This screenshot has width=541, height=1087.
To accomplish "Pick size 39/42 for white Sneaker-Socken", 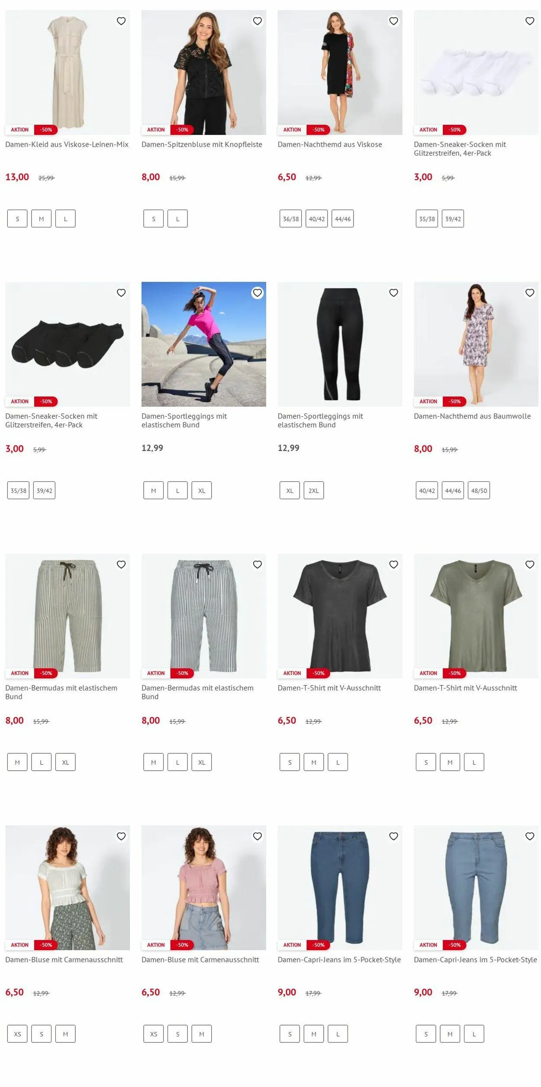I will click(x=453, y=219).
